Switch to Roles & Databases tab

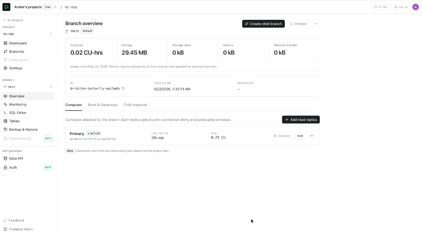tap(102, 105)
